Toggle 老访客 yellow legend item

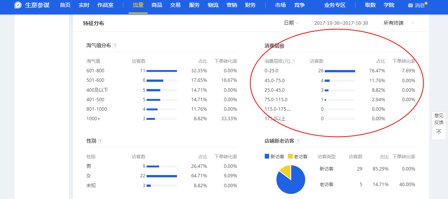[x=298, y=156]
